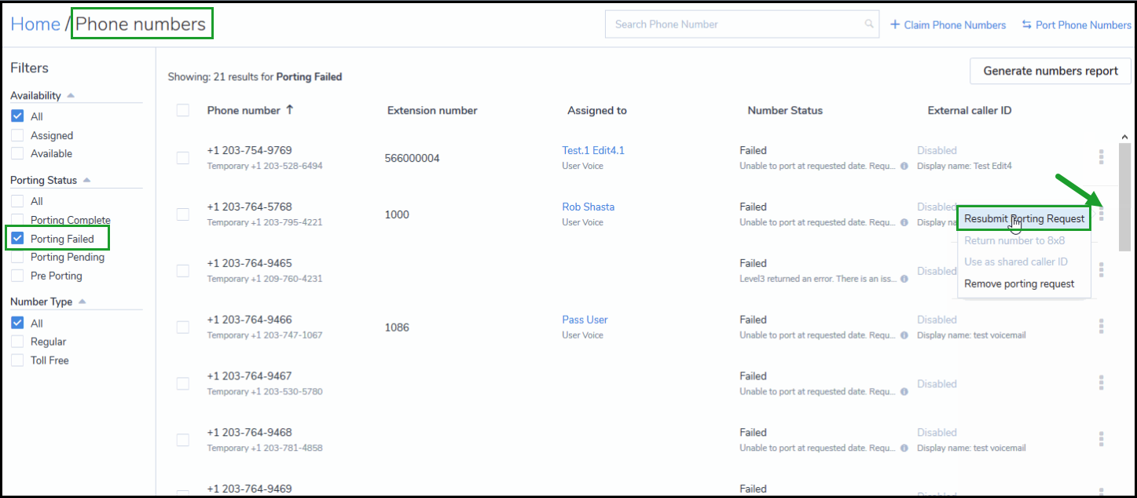Open three-dot menu for +1 203-764-9465
Screen dimensions: 1137x498
pyautogui.click(x=1102, y=270)
